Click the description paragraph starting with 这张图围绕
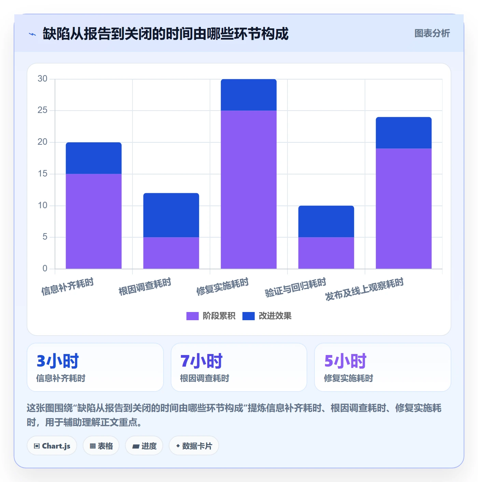Image resolution: width=478 pixels, height=482 pixels. pos(234,415)
